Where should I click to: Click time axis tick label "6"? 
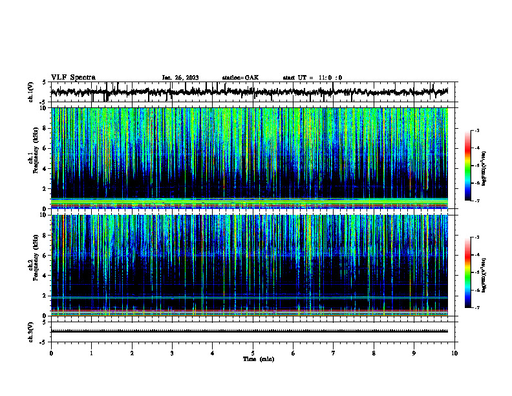[x=293, y=353]
